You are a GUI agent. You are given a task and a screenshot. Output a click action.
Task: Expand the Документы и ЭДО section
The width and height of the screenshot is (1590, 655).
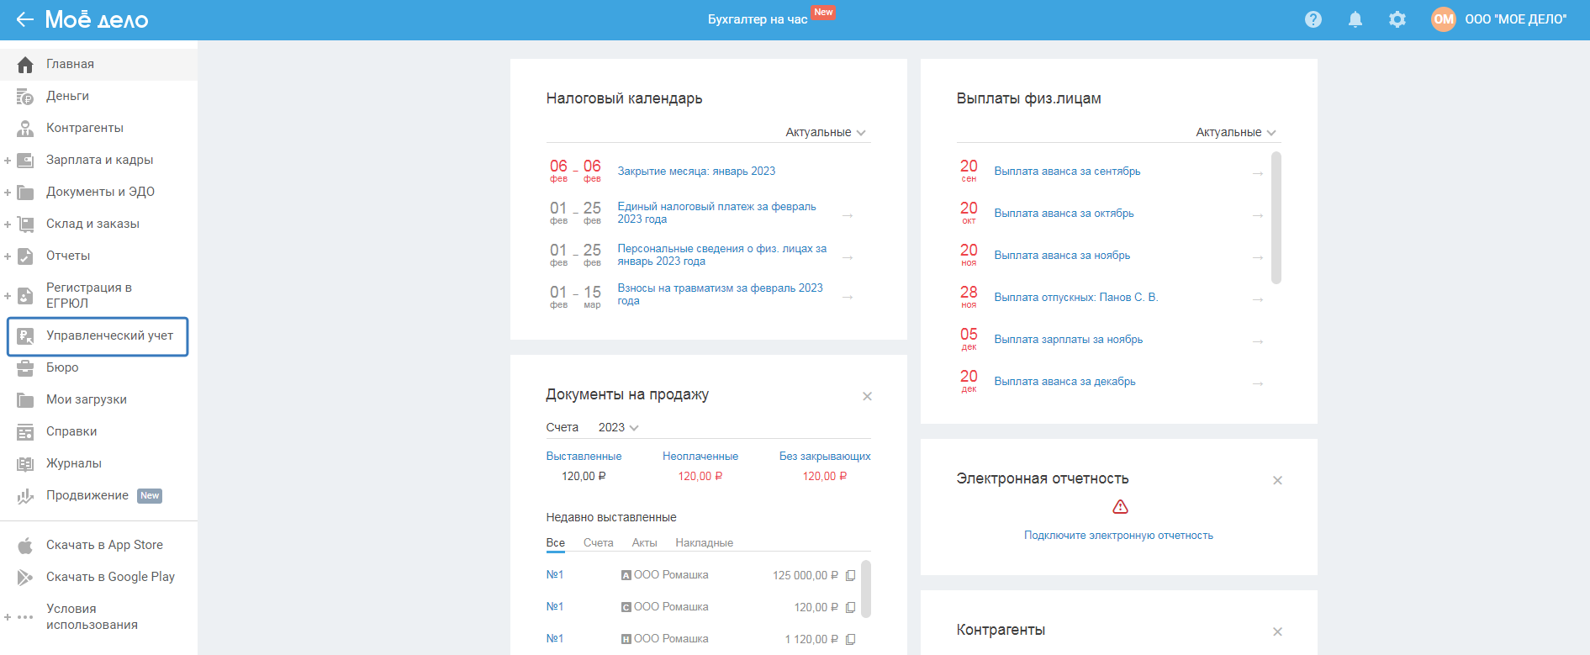pos(8,193)
